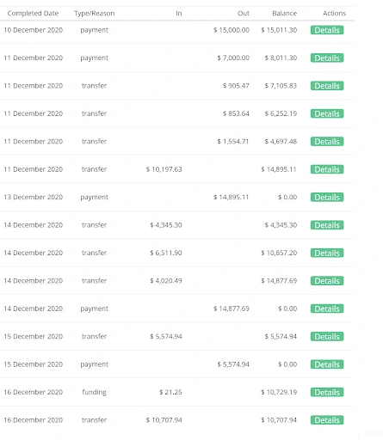Show Details for the $21.25 funding
Image resolution: width=383 pixels, height=440 pixels.
click(x=327, y=392)
